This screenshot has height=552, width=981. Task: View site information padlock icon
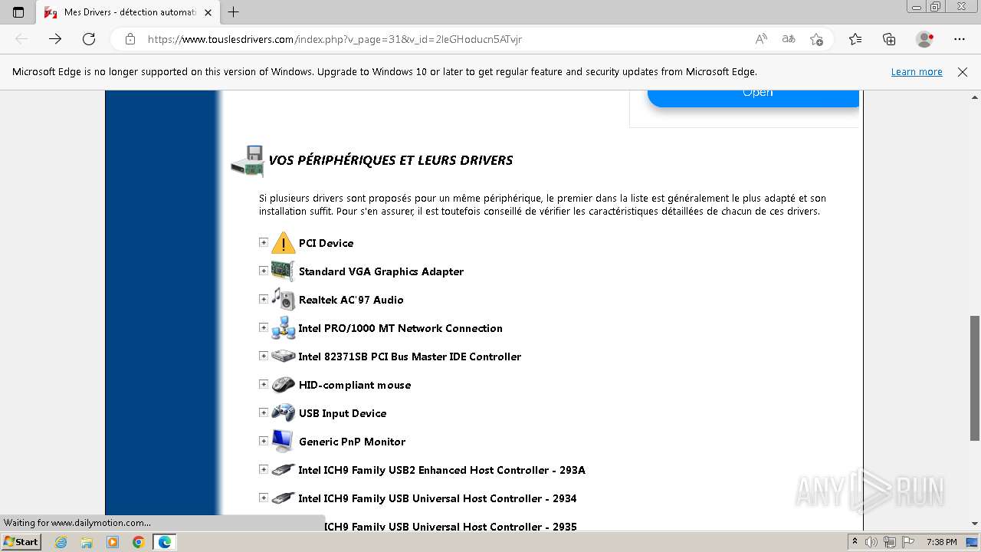point(130,39)
